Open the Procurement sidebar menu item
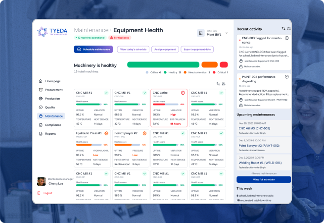This screenshot has width=324, height=223. tap(53, 90)
